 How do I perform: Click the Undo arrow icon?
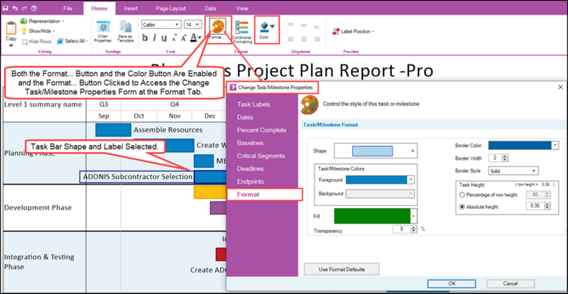click(15, 8)
